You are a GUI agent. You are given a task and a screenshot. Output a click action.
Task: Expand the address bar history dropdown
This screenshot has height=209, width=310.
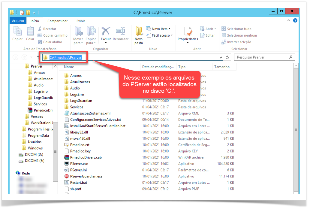click(x=221, y=57)
